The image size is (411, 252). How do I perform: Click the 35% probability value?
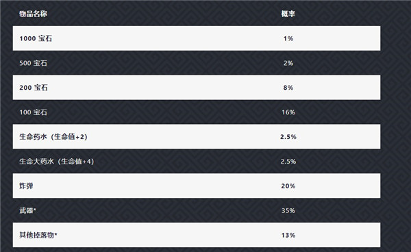click(288, 210)
